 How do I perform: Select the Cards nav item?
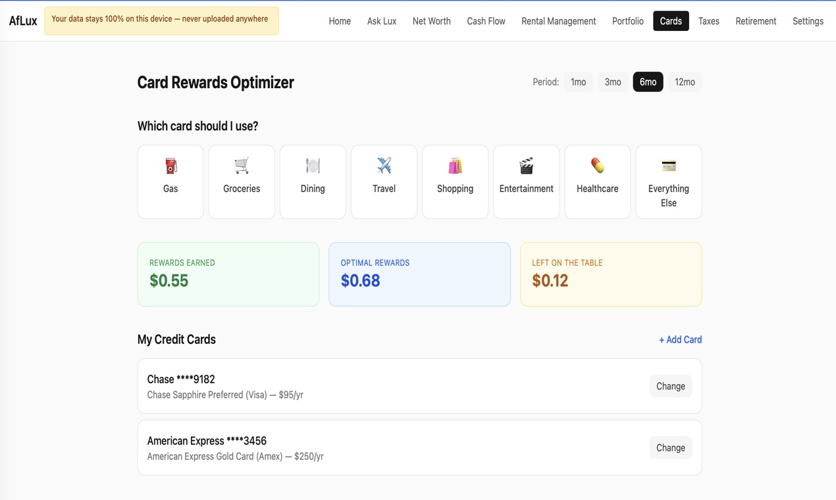(x=671, y=21)
